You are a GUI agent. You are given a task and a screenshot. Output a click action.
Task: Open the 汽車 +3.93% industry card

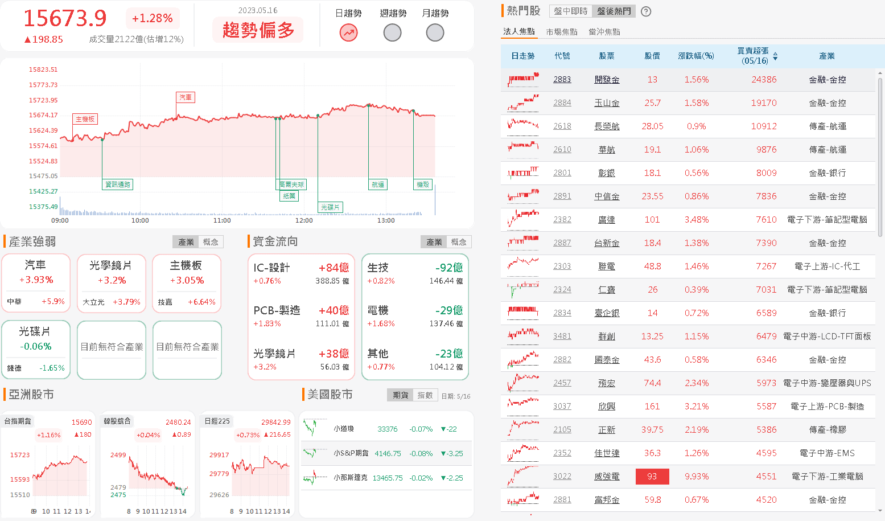[x=36, y=283]
